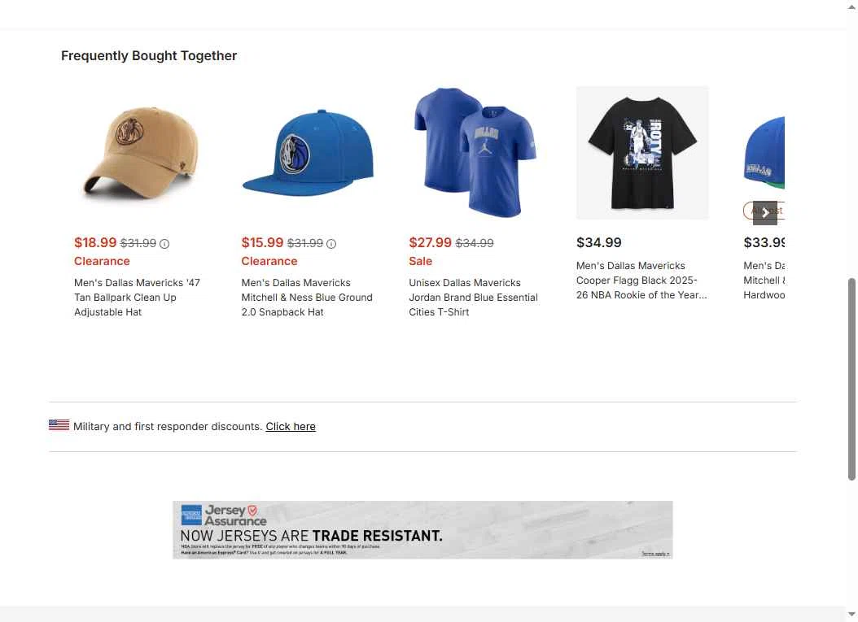Open Cooper Flagg Rookie of the Year title
The height and width of the screenshot is (622, 858).
click(641, 281)
